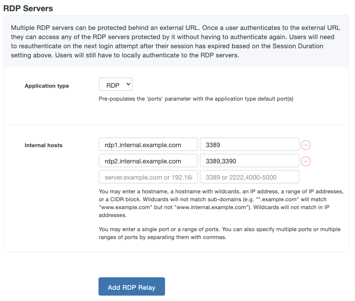
Task: Click the empty port placeholder field
Action: [x=249, y=176]
